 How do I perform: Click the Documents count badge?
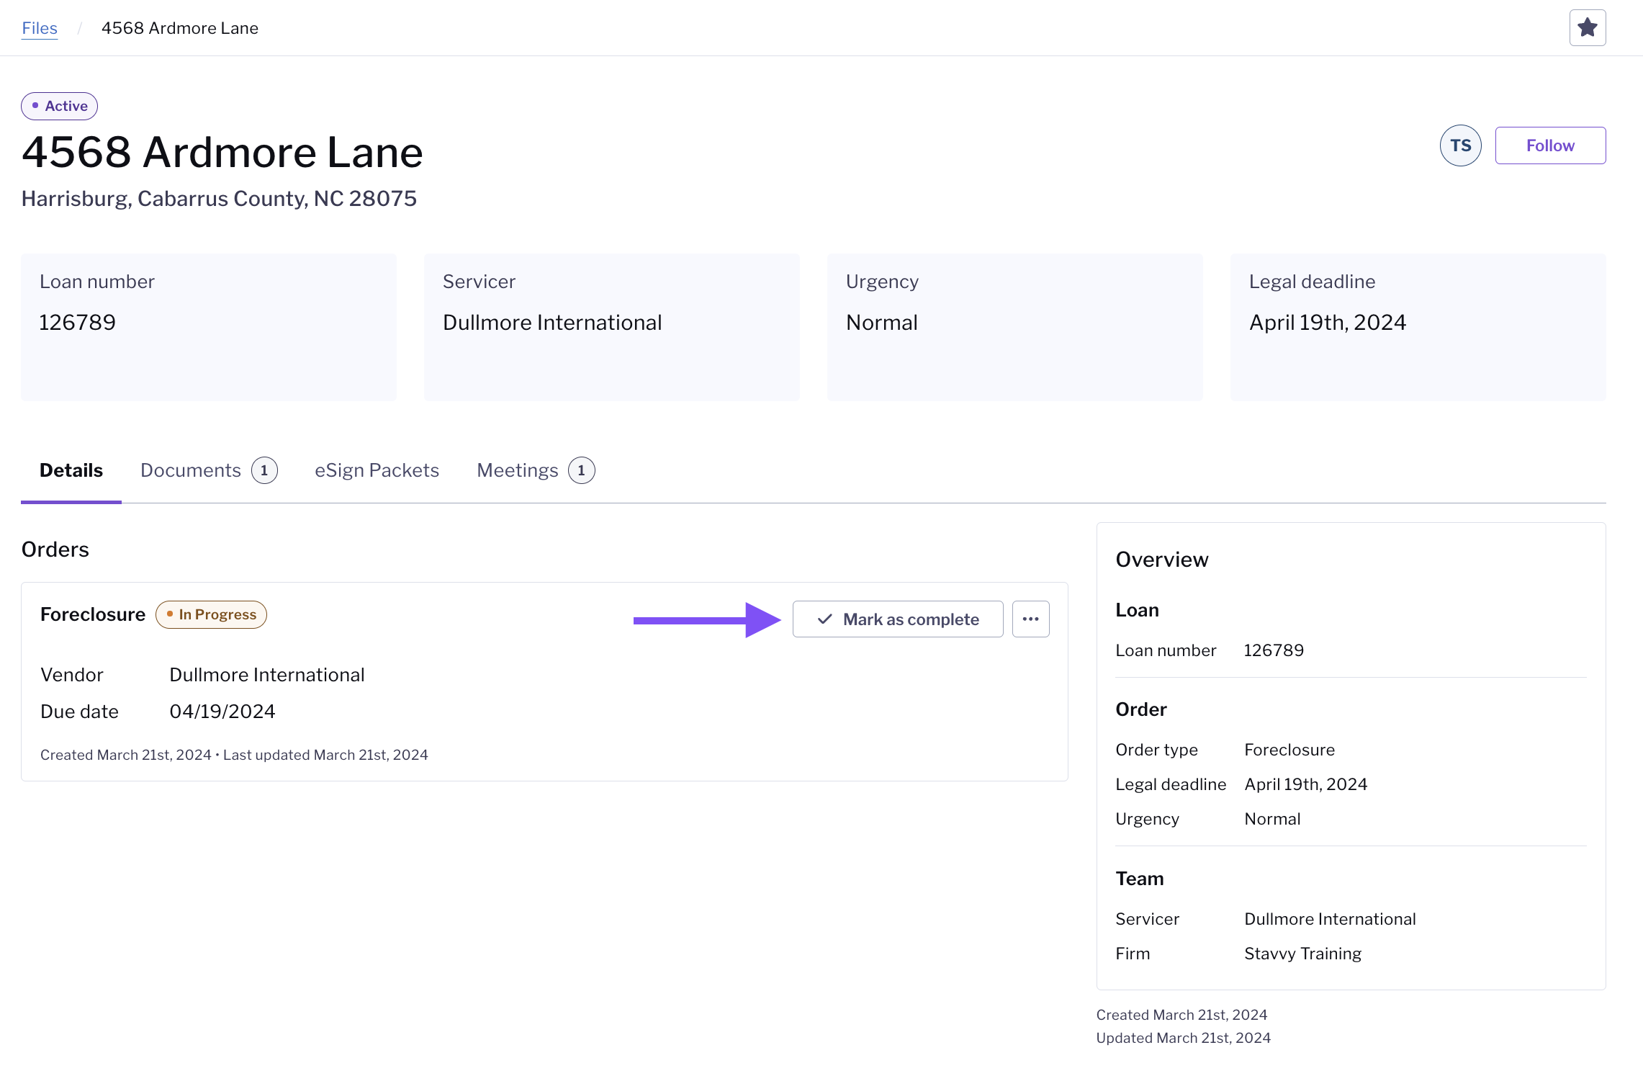[x=264, y=471]
